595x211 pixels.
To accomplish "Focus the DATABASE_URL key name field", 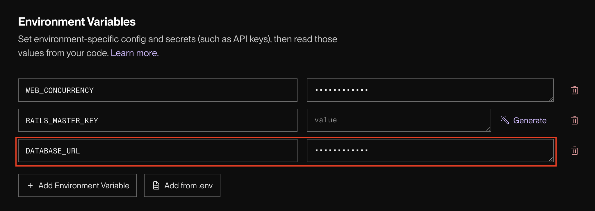I will coord(158,151).
